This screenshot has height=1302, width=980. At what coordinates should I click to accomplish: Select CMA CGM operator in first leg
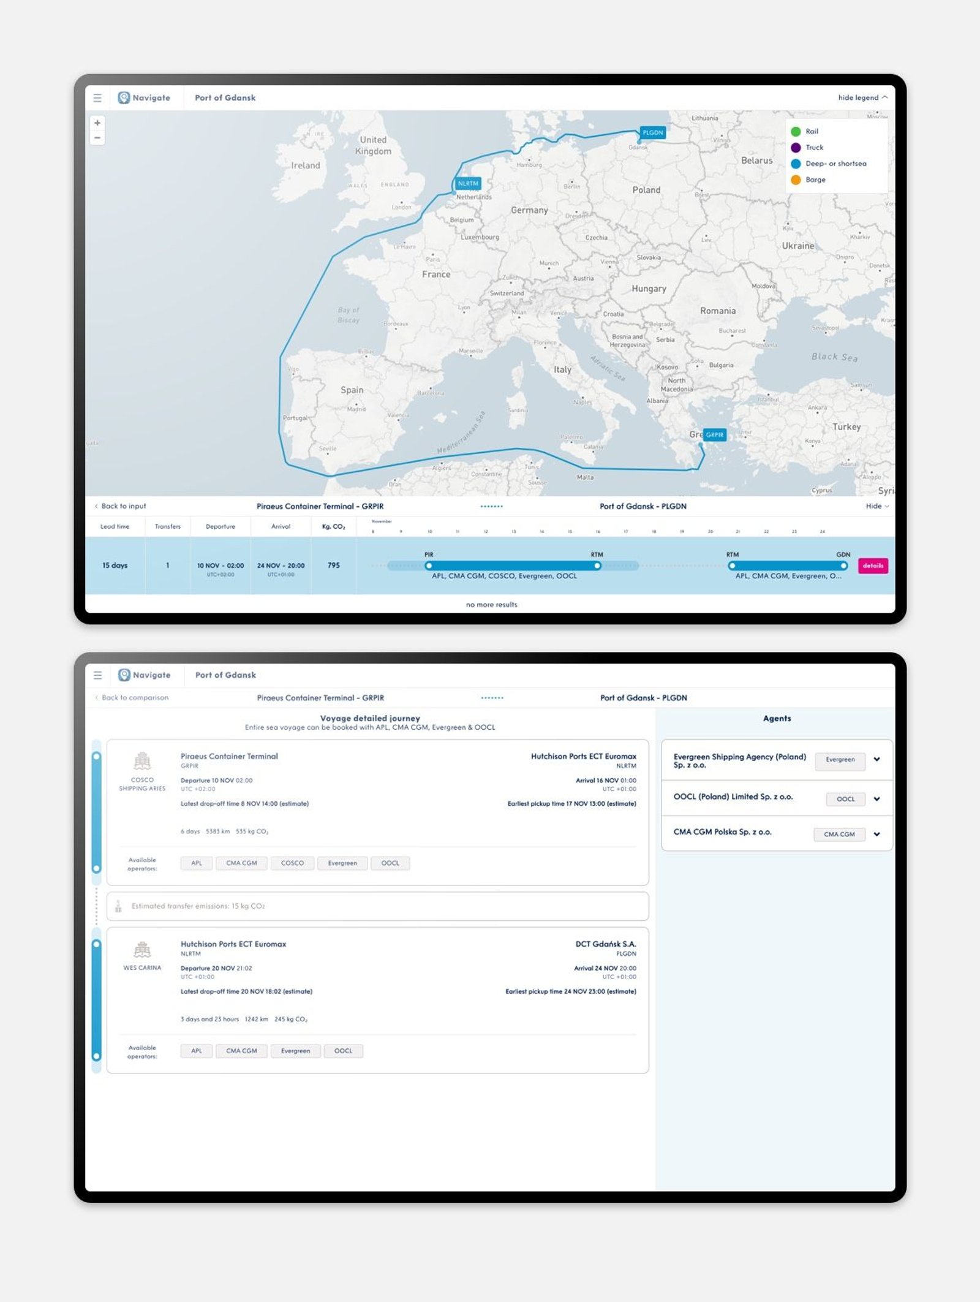pyautogui.click(x=241, y=863)
